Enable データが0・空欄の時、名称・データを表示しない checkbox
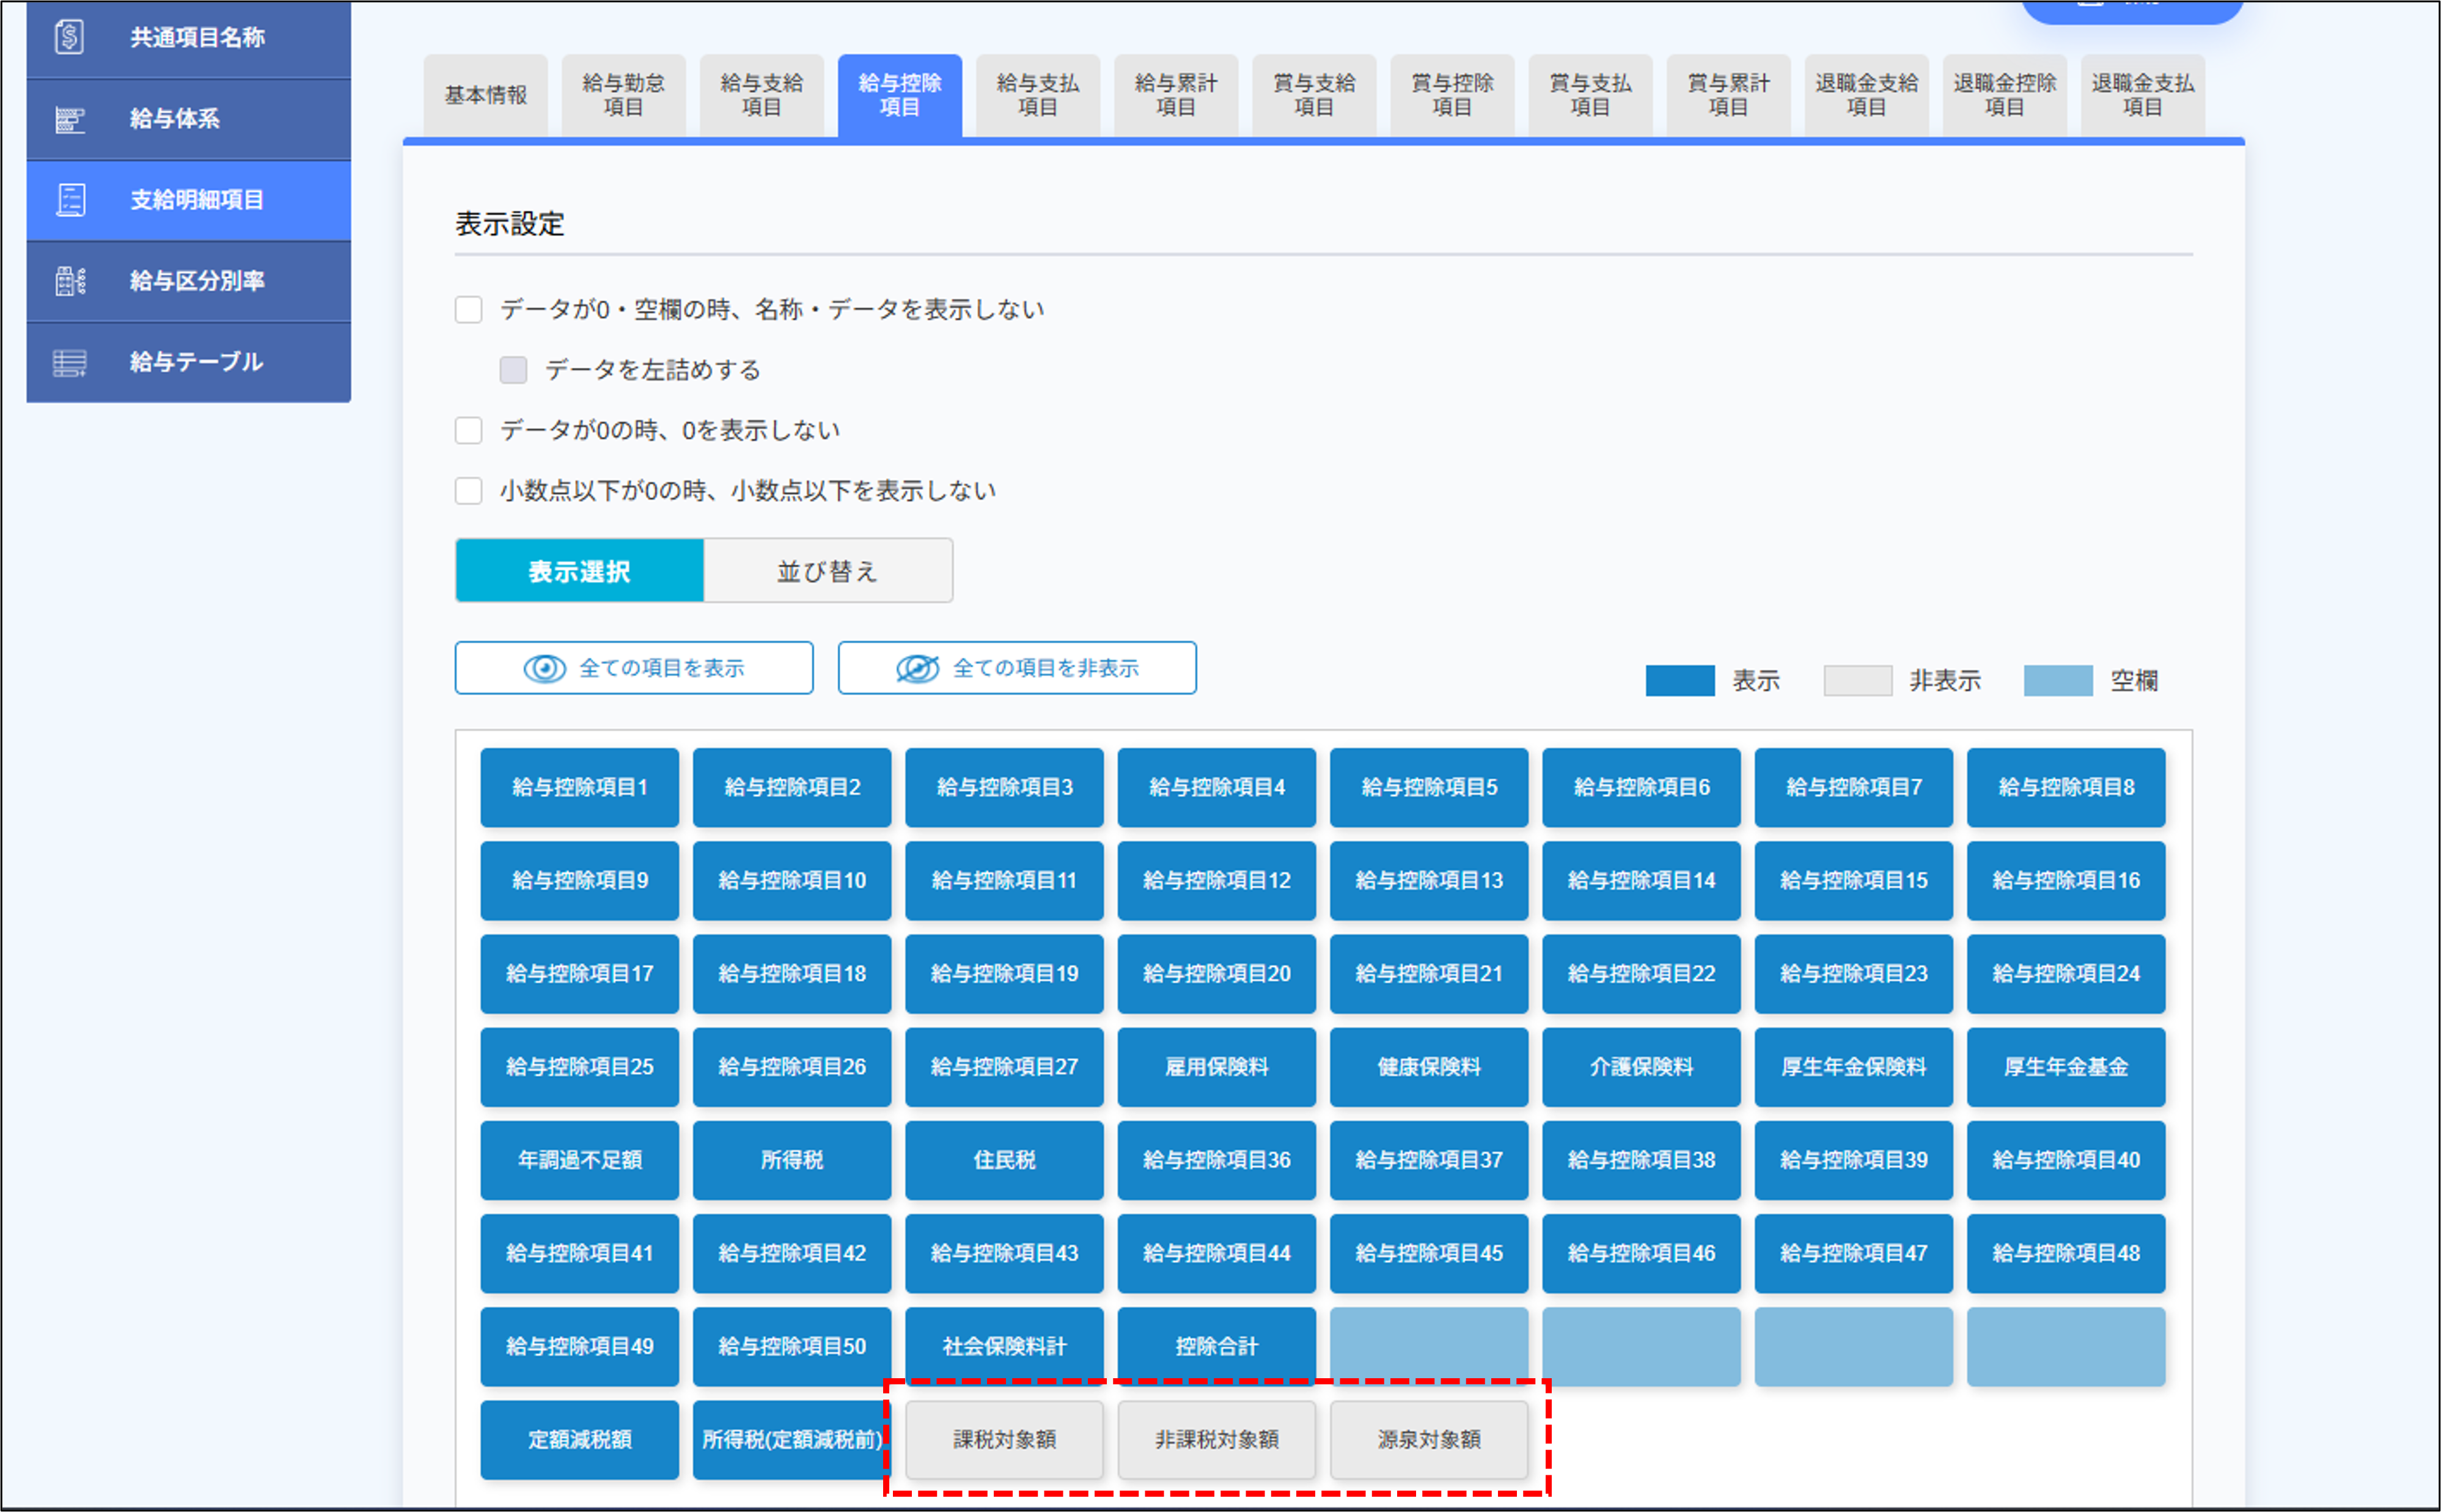Screen dimensions: 2441x1512 tap(468, 310)
